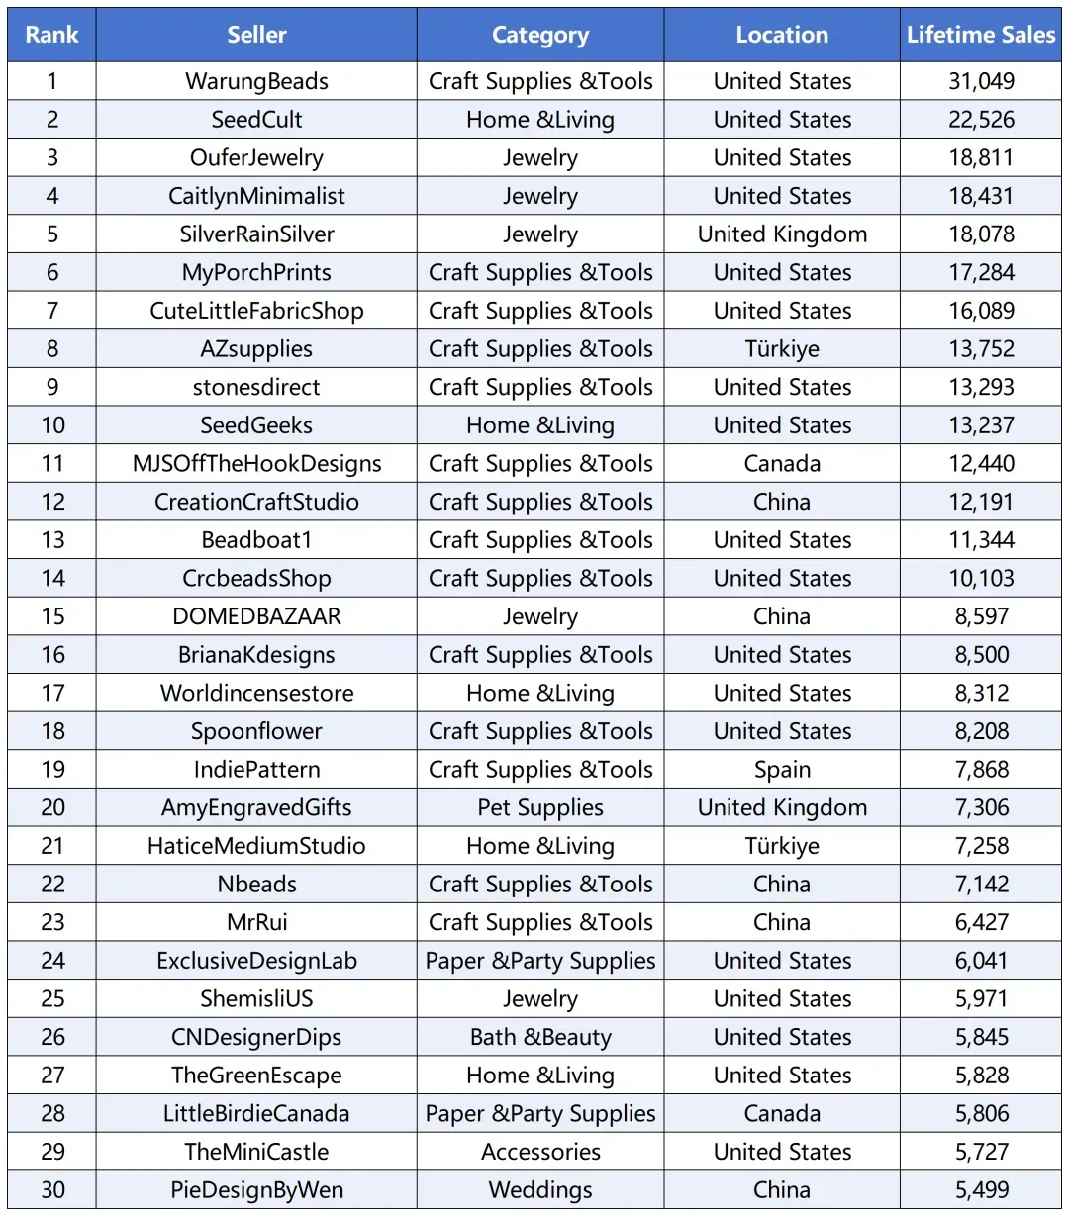Click the SilverRainSilver United Kingdom location cell
Viewport: 1069px width, 1216px height.
[x=782, y=234]
